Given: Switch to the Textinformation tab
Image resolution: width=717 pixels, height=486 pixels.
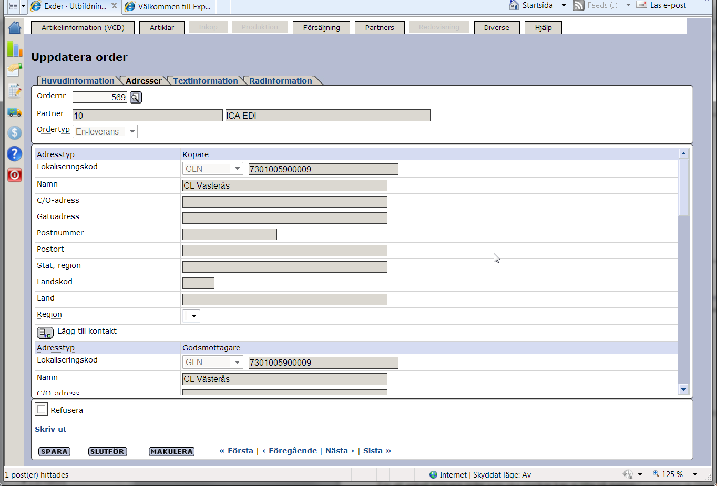Looking at the screenshot, I should tap(206, 80).
